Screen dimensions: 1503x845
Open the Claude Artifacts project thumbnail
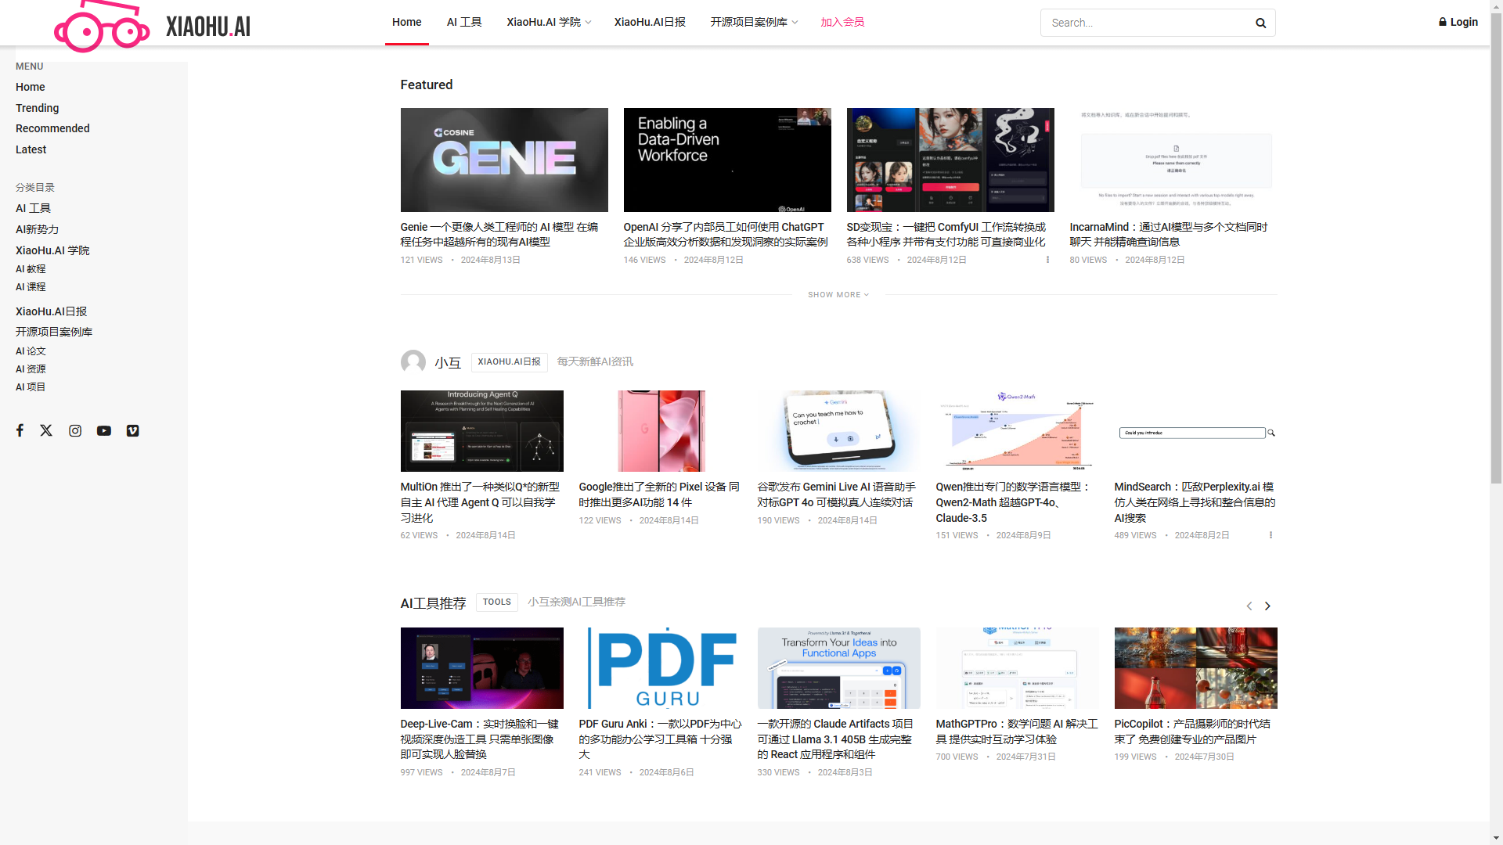[x=839, y=668]
